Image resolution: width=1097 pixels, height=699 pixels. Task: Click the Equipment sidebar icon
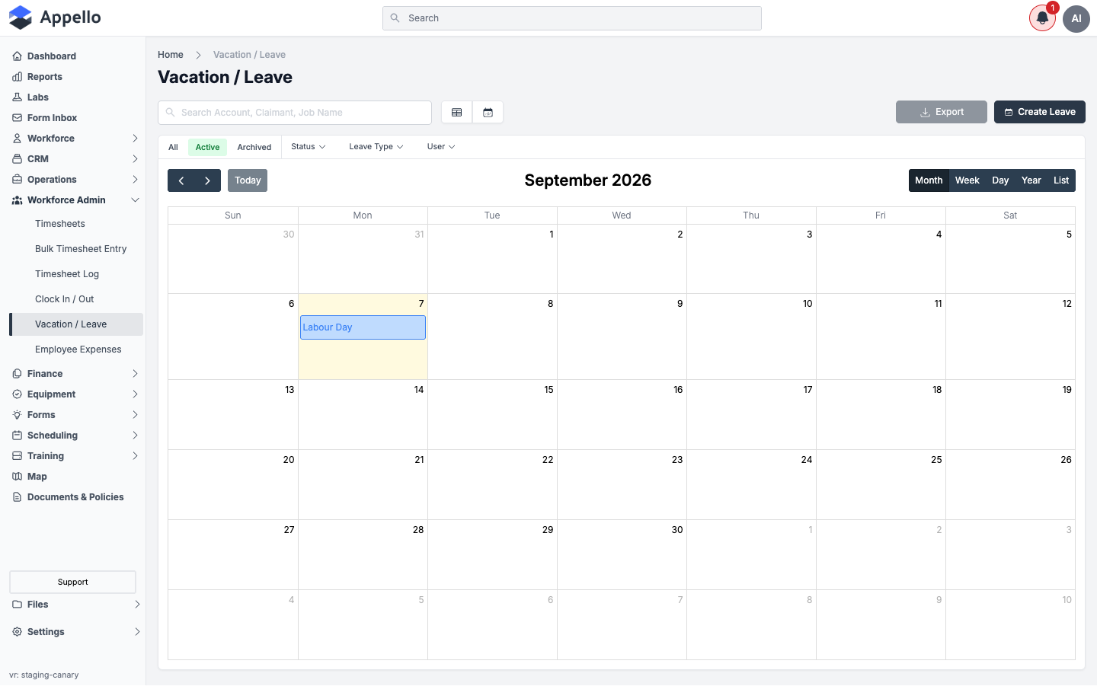17,394
